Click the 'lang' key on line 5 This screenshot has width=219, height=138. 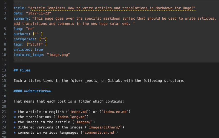pos(18,29)
